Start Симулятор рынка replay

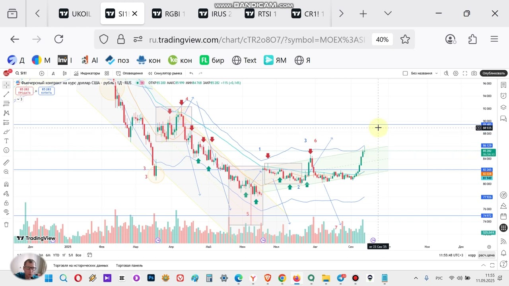[165, 73]
